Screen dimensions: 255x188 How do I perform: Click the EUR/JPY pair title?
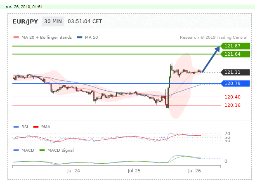coord(25,21)
